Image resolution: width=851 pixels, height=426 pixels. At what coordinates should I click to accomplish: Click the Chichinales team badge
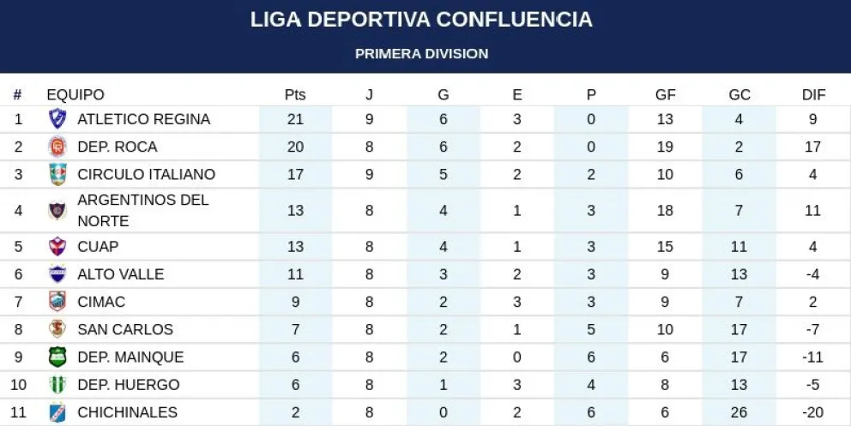pyautogui.click(x=57, y=412)
